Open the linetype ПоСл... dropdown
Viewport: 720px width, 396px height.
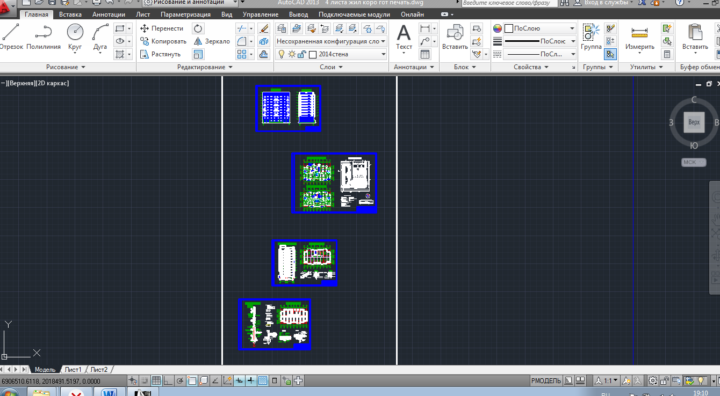coord(540,54)
